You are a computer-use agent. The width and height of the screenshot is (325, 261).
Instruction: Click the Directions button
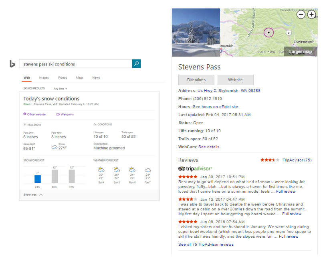point(196,80)
